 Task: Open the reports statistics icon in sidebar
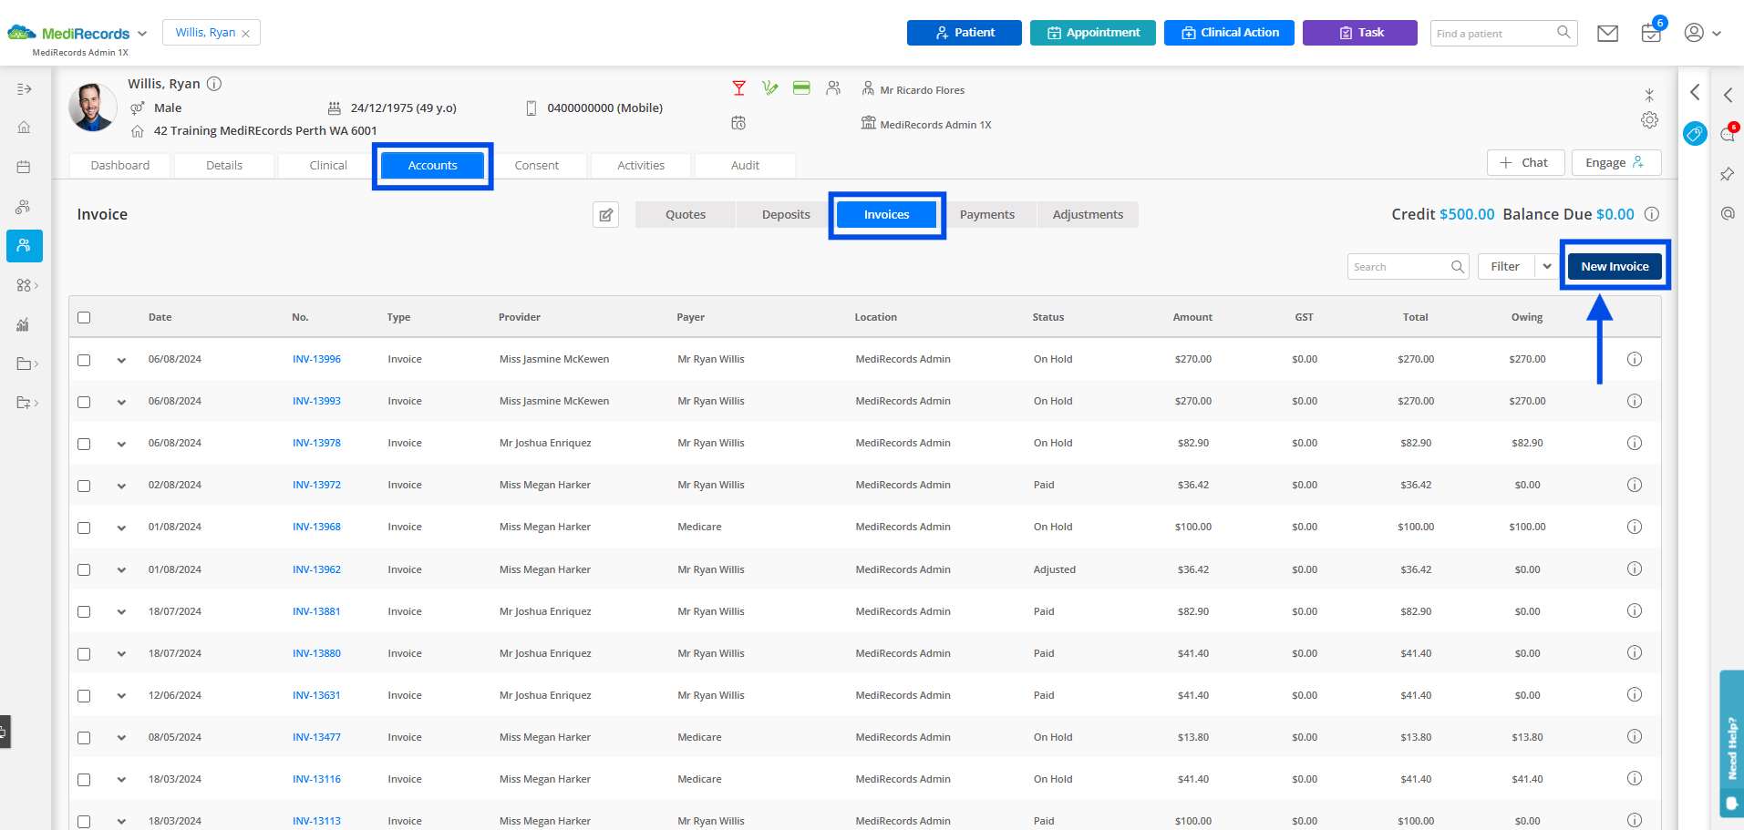[x=23, y=323]
